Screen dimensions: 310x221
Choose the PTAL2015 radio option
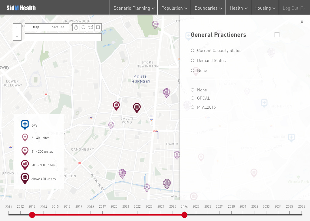tap(193, 107)
